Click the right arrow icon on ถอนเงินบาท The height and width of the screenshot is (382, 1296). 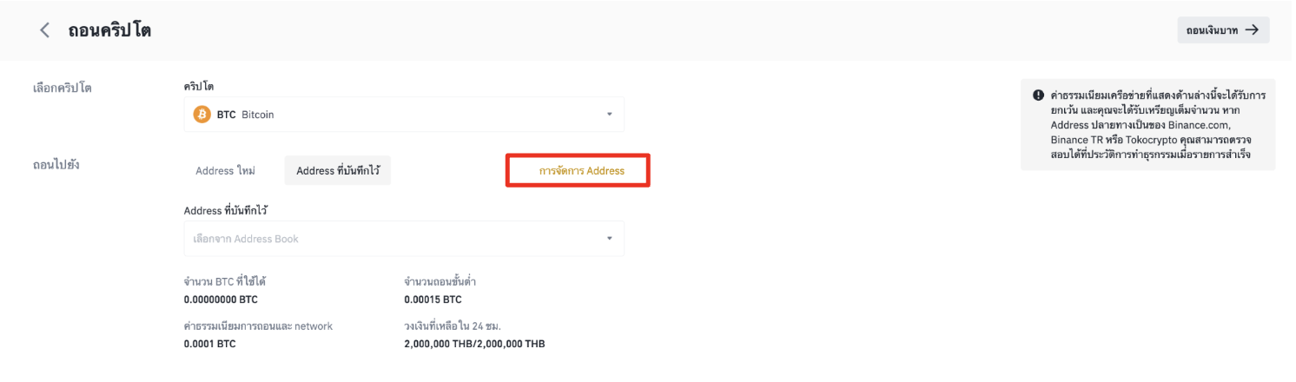pyautogui.click(x=1252, y=30)
